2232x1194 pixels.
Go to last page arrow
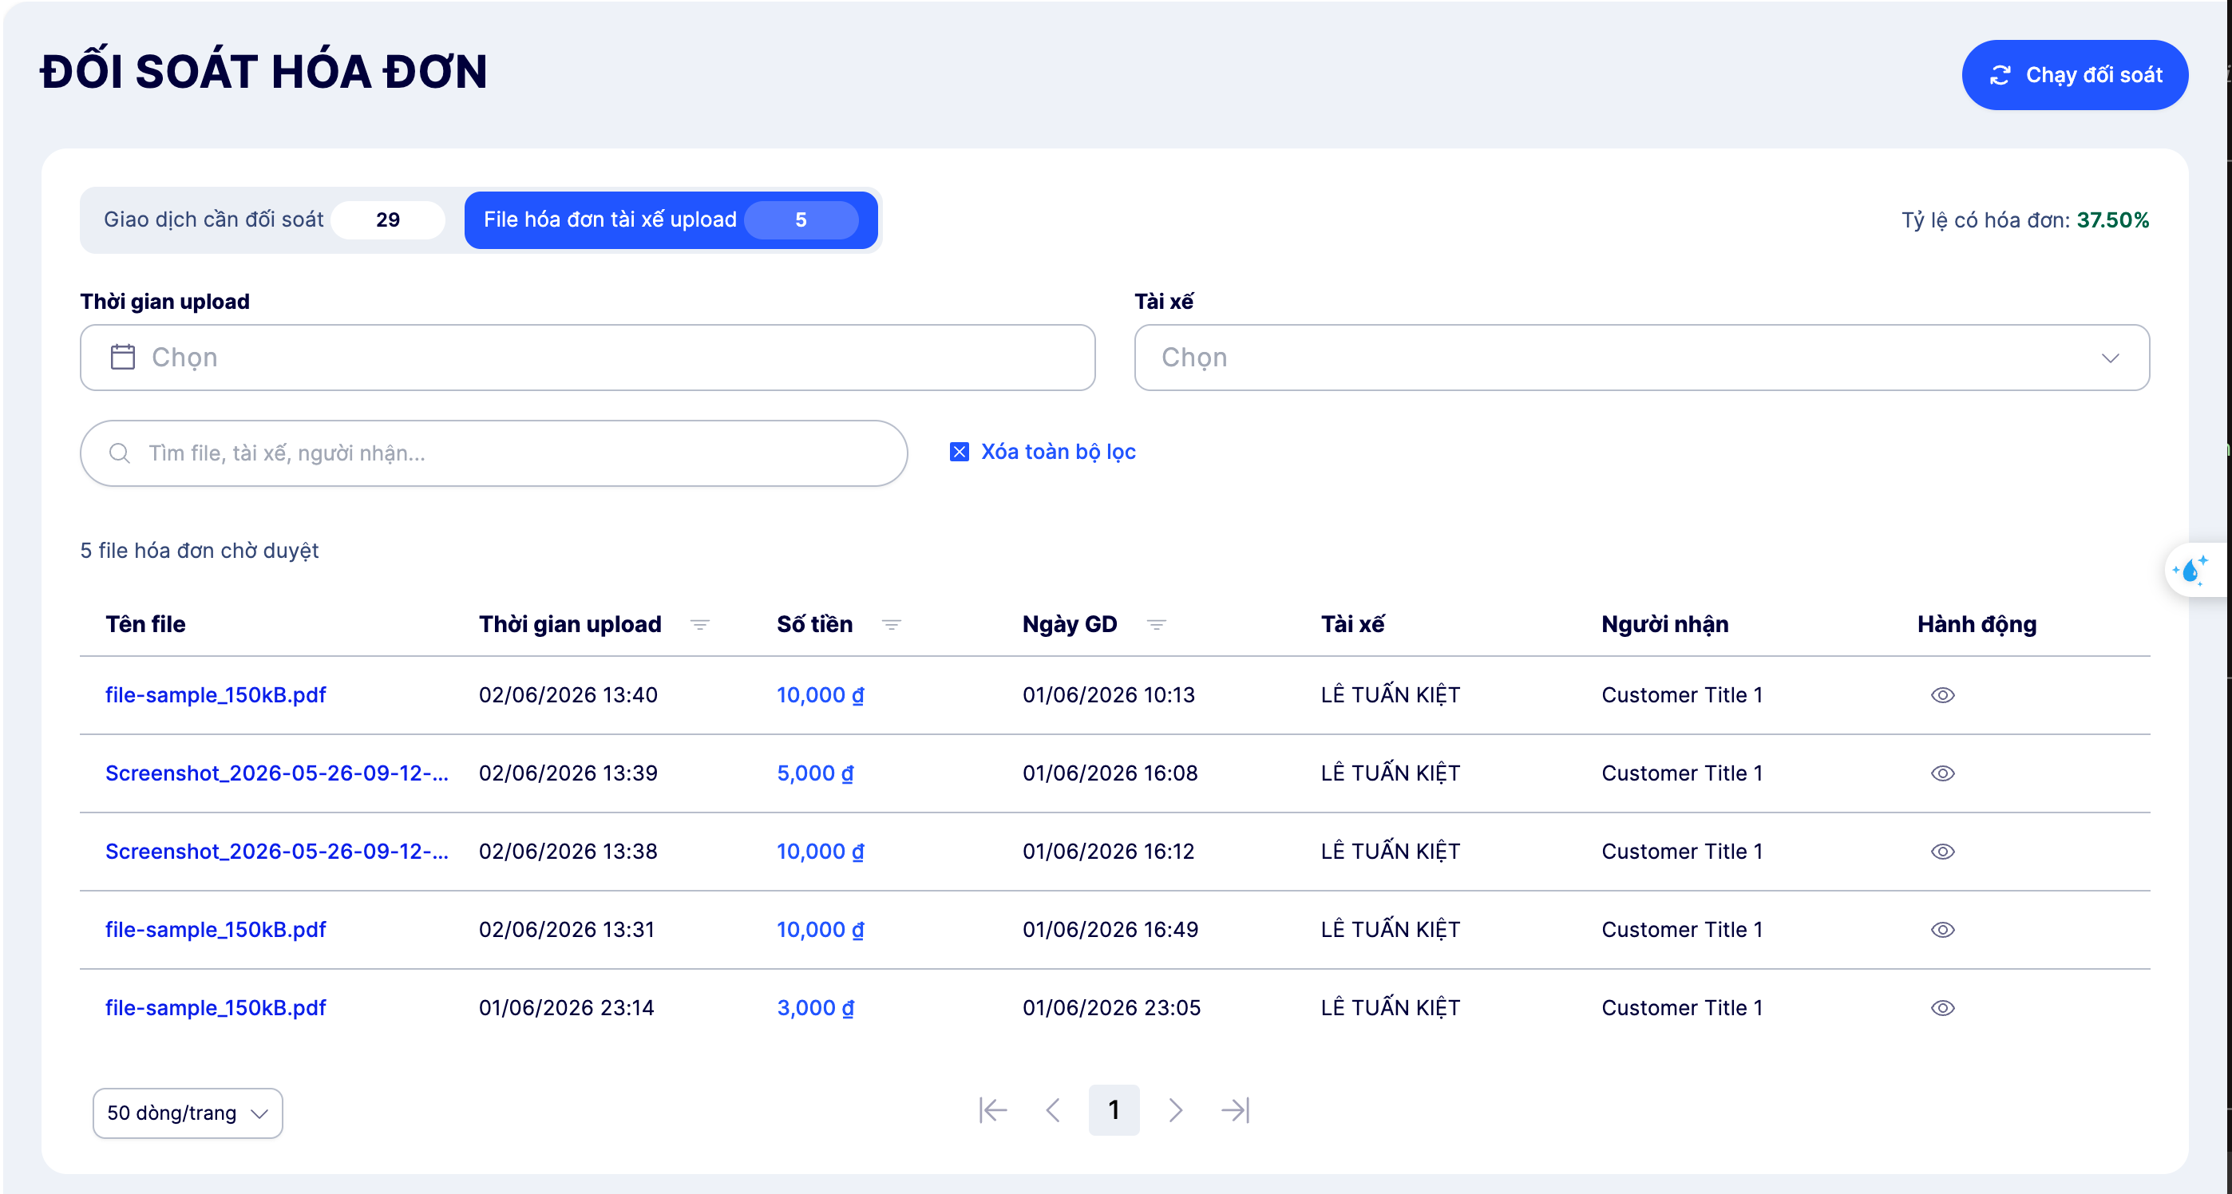[x=1236, y=1110]
